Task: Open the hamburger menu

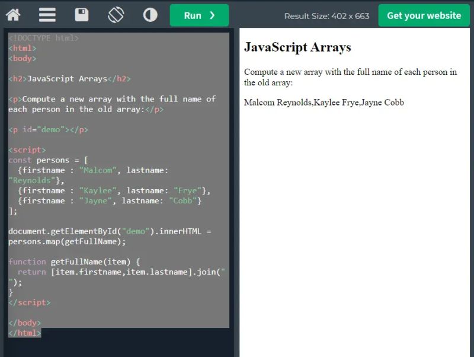Action: coord(47,15)
